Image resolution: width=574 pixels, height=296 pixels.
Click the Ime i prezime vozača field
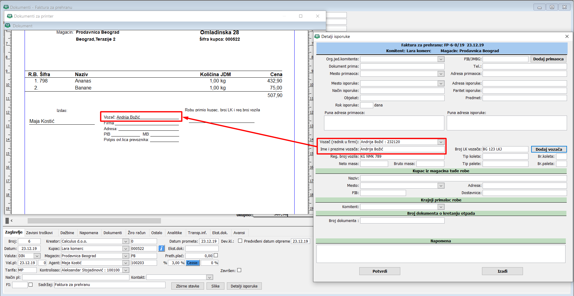[x=402, y=149]
